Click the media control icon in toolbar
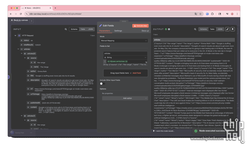Screen dimensions: 248x147 (227, 14)
